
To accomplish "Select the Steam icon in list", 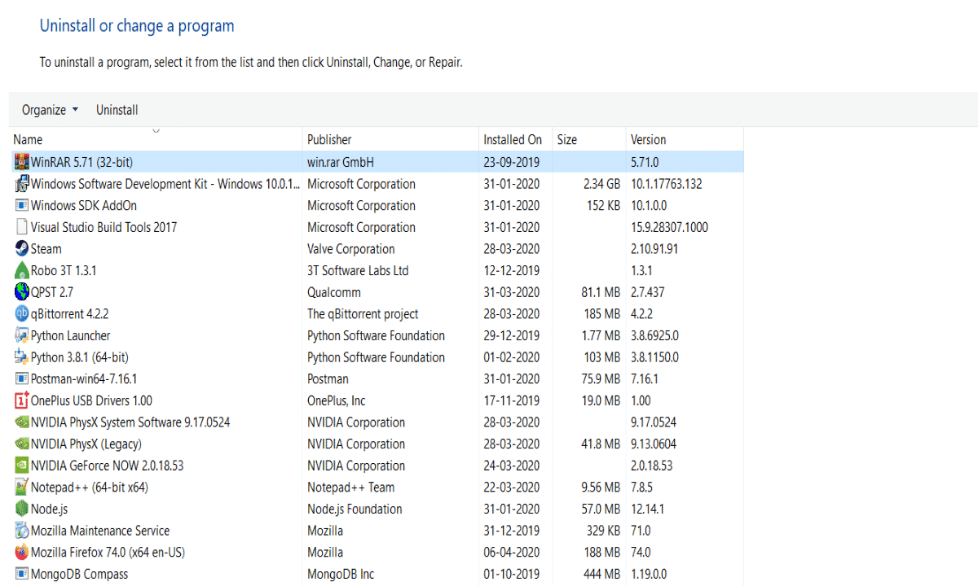I will point(22,249).
